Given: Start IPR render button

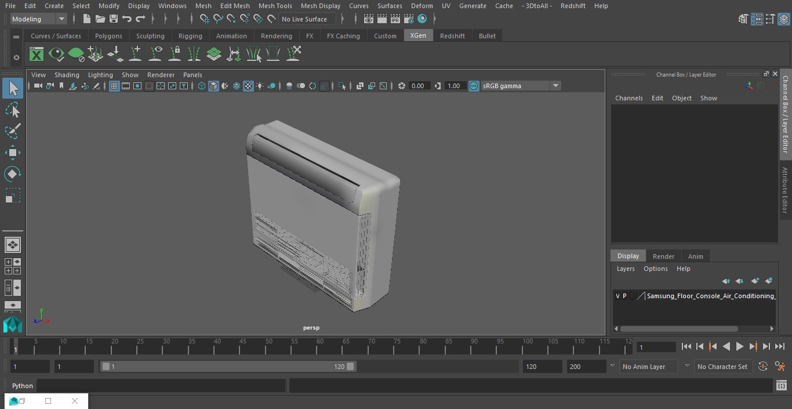Looking at the screenshot, I should pos(395,19).
